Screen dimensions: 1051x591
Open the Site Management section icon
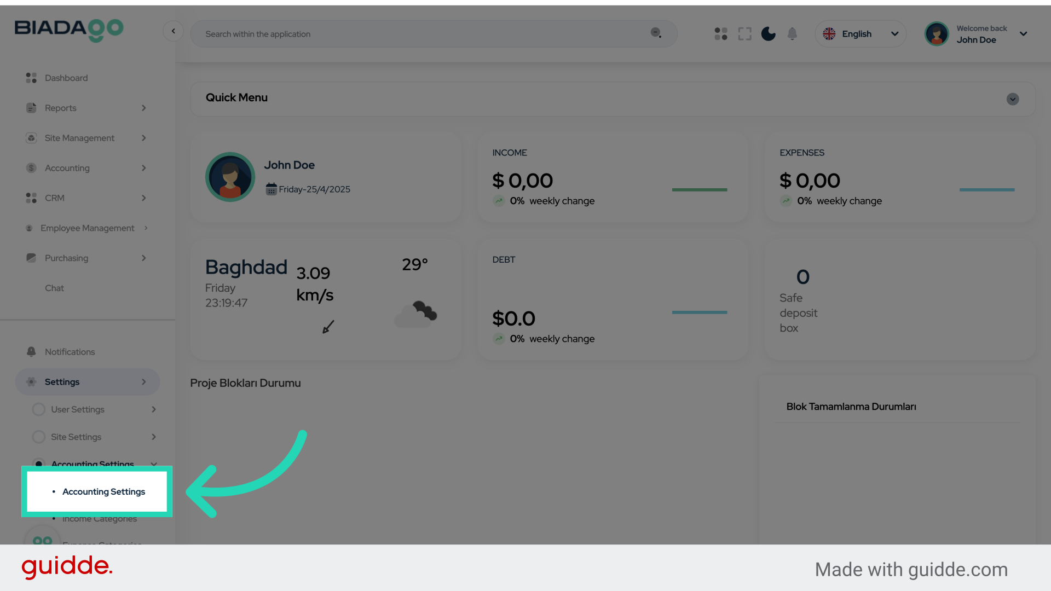(x=31, y=138)
